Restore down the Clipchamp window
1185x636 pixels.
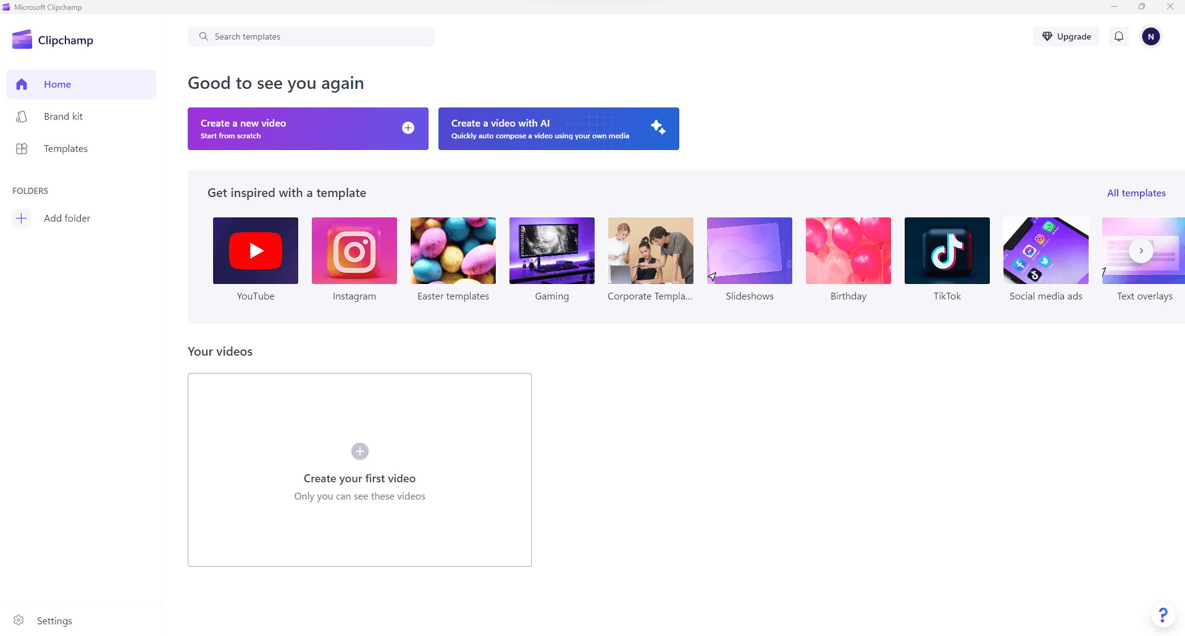(x=1142, y=7)
